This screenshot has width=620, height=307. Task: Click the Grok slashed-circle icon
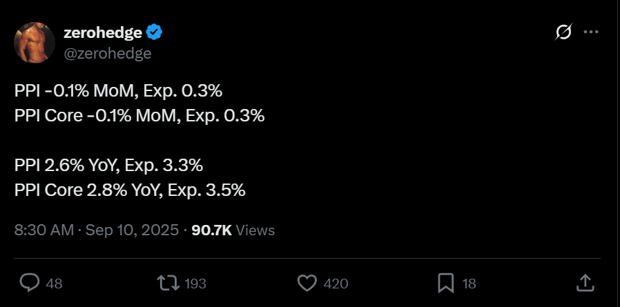click(x=563, y=32)
